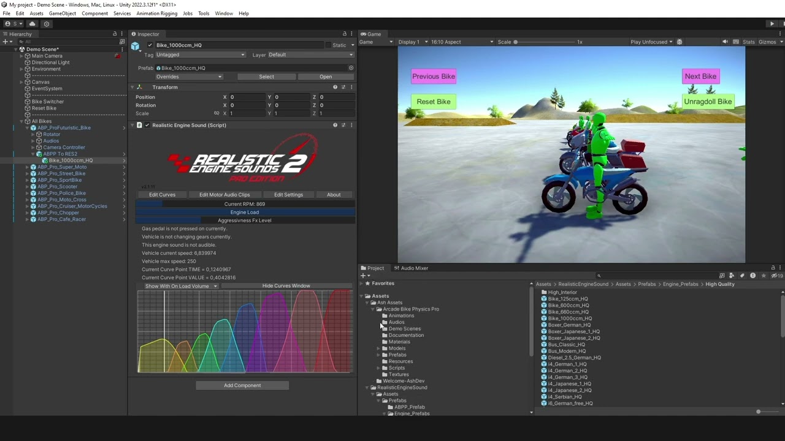Switch to the Audio Mixer tab
Screen dimensions: 785x441
[411, 268]
